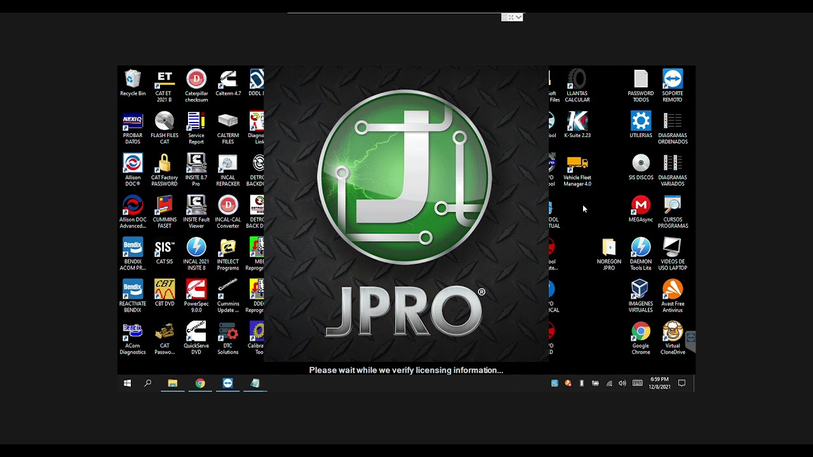Launch SOPORTE REMOTO TeamViewer icon
The width and height of the screenshot is (813, 457).
click(x=673, y=86)
